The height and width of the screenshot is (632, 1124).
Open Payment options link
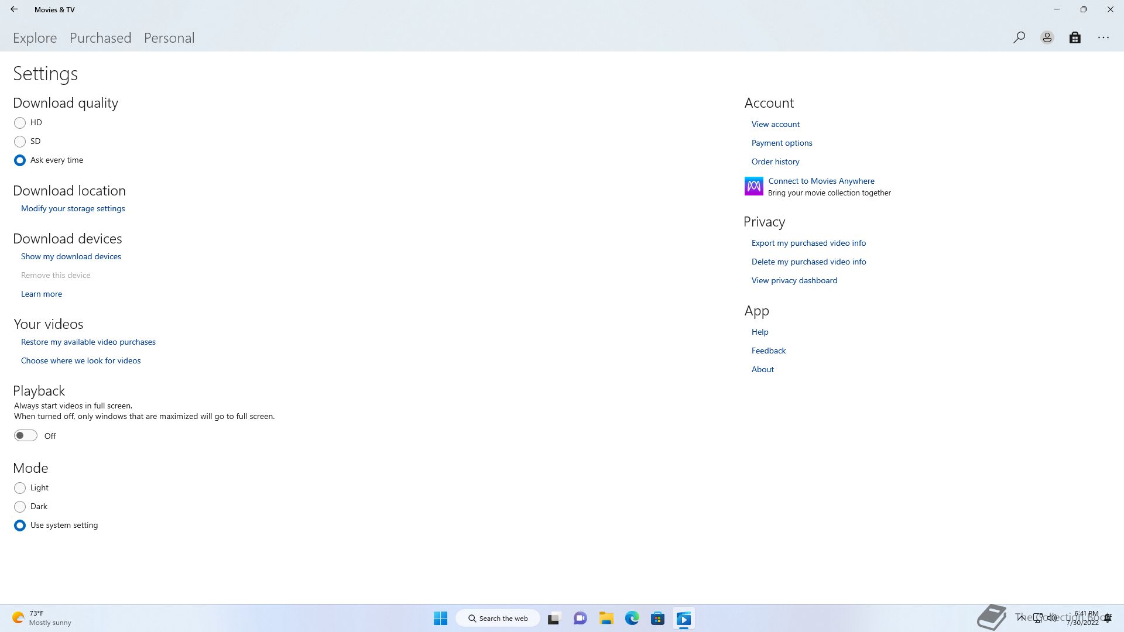pyautogui.click(x=782, y=143)
